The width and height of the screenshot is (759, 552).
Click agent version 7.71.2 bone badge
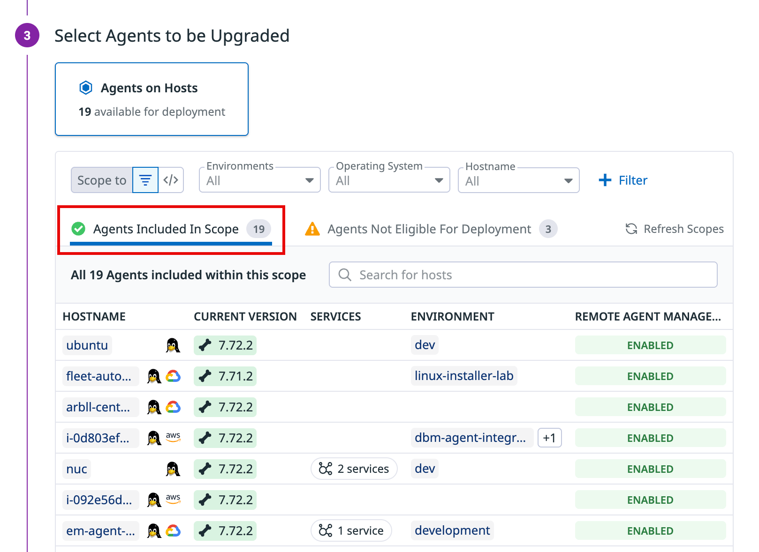225,376
